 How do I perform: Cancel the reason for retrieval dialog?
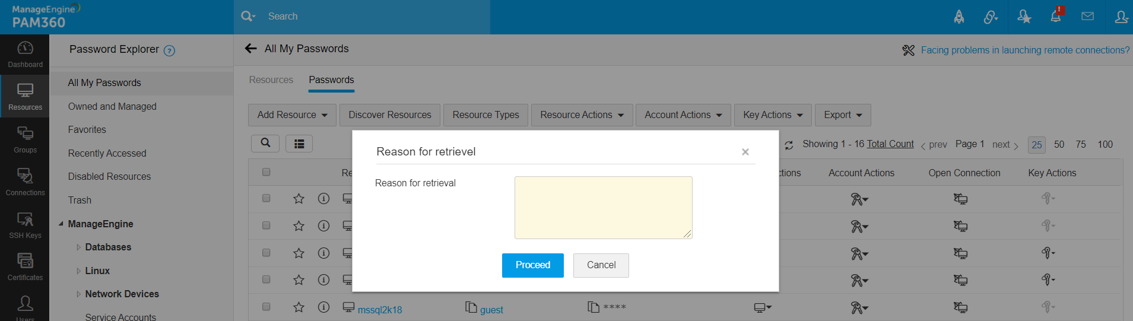(x=601, y=265)
